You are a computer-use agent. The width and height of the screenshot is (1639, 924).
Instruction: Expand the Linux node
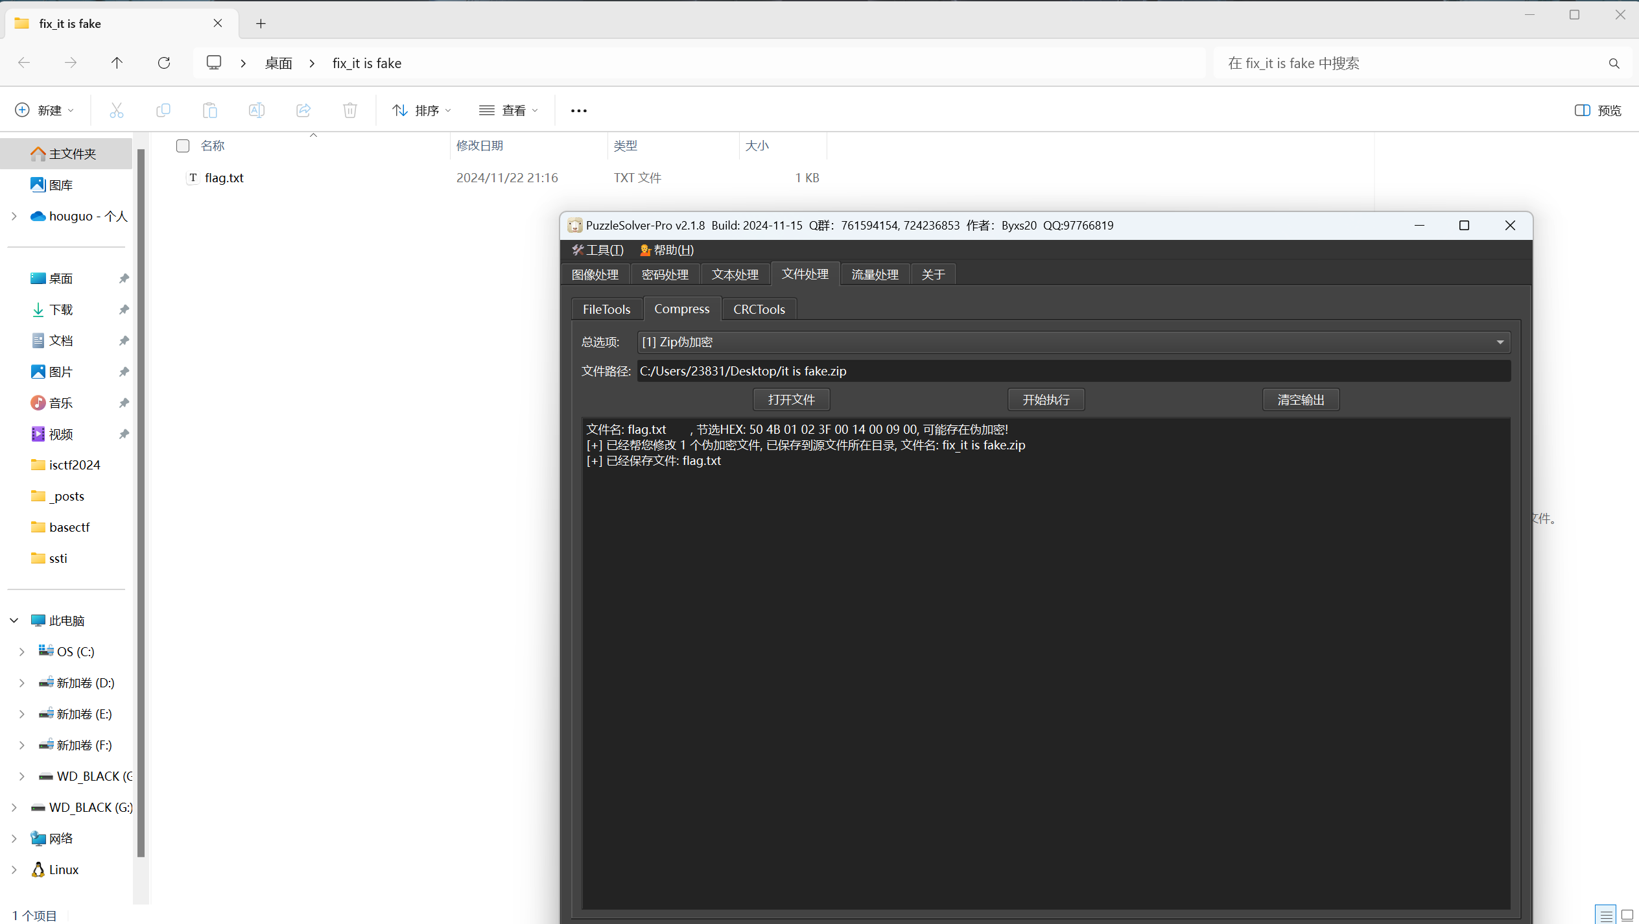pos(14,870)
